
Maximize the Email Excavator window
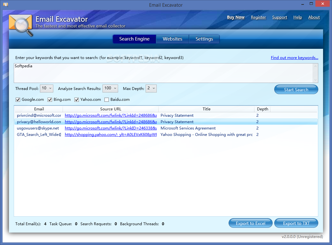[311, 4]
